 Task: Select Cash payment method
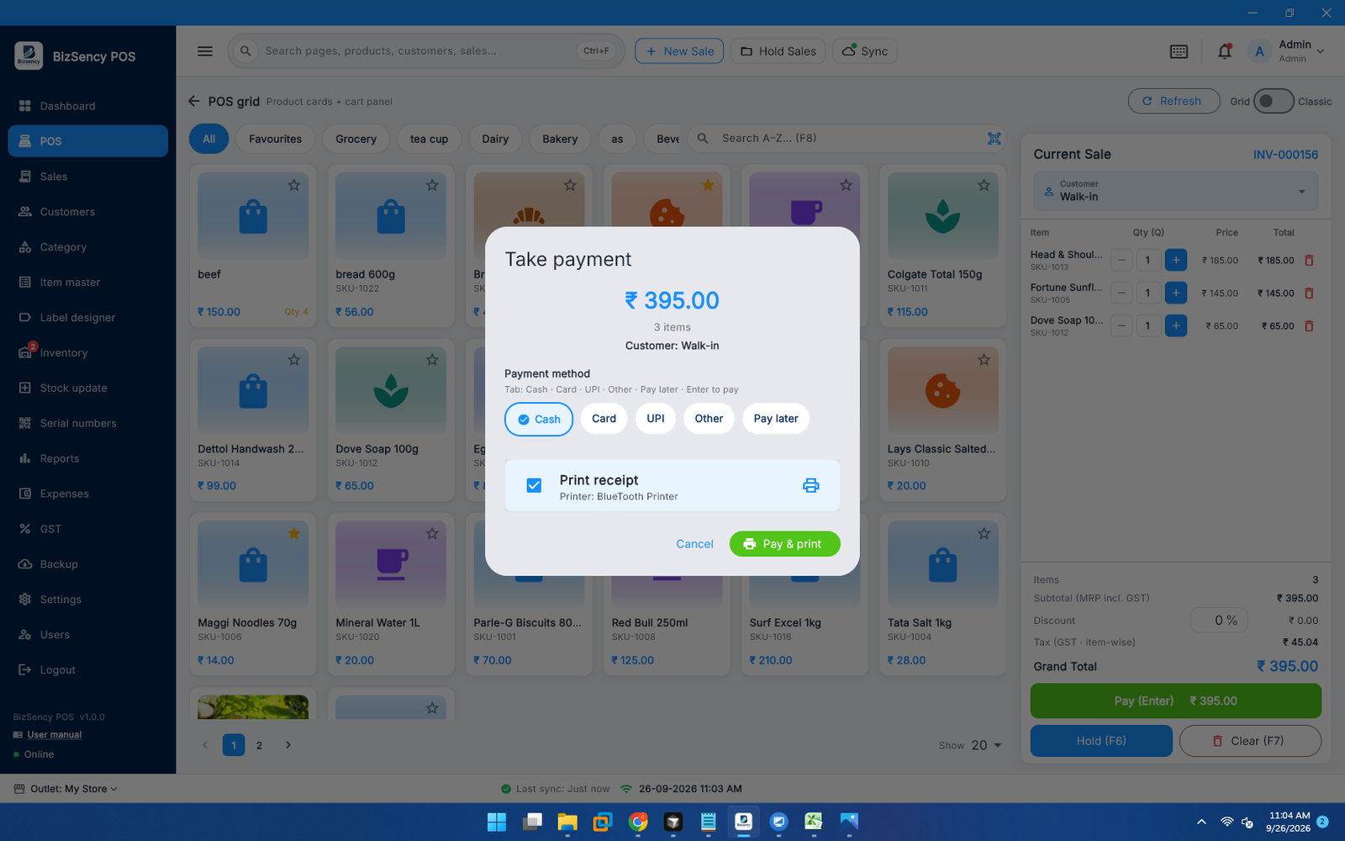point(539,419)
